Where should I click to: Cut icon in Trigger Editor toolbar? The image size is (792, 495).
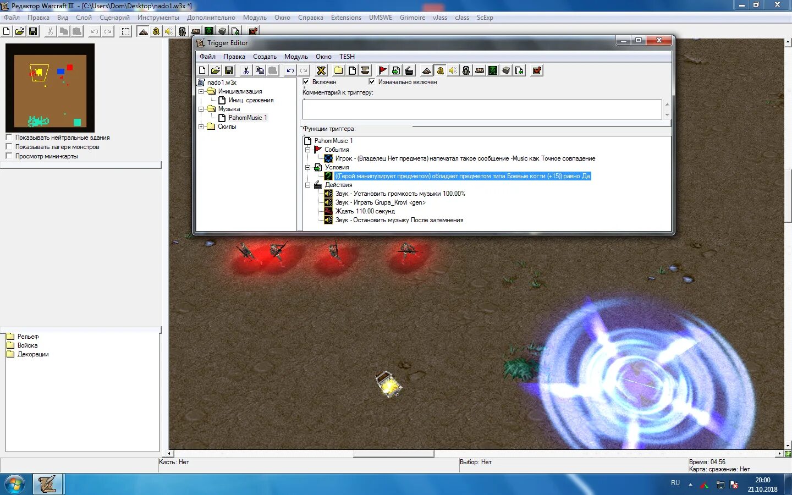point(246,70)
